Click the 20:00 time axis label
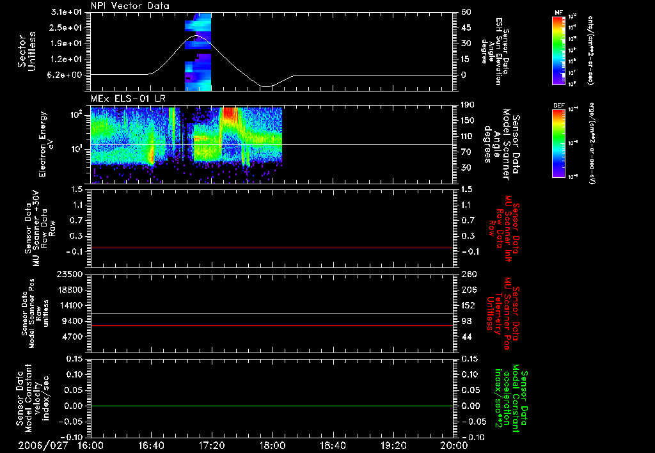Screen dimensions: 655x453 [454, 445]
